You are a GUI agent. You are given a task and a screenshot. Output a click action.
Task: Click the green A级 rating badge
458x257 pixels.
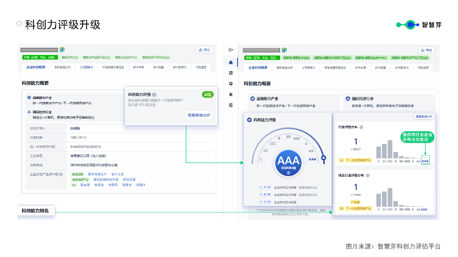tap(208, 94)
